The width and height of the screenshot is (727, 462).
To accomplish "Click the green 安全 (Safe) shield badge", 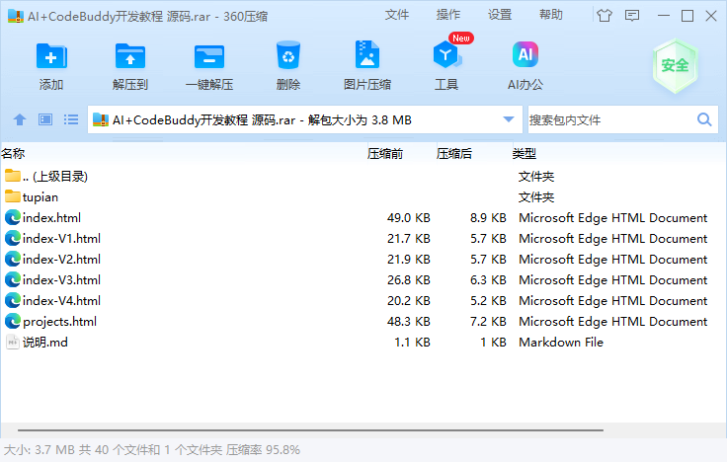I will [x=675, y=65].
